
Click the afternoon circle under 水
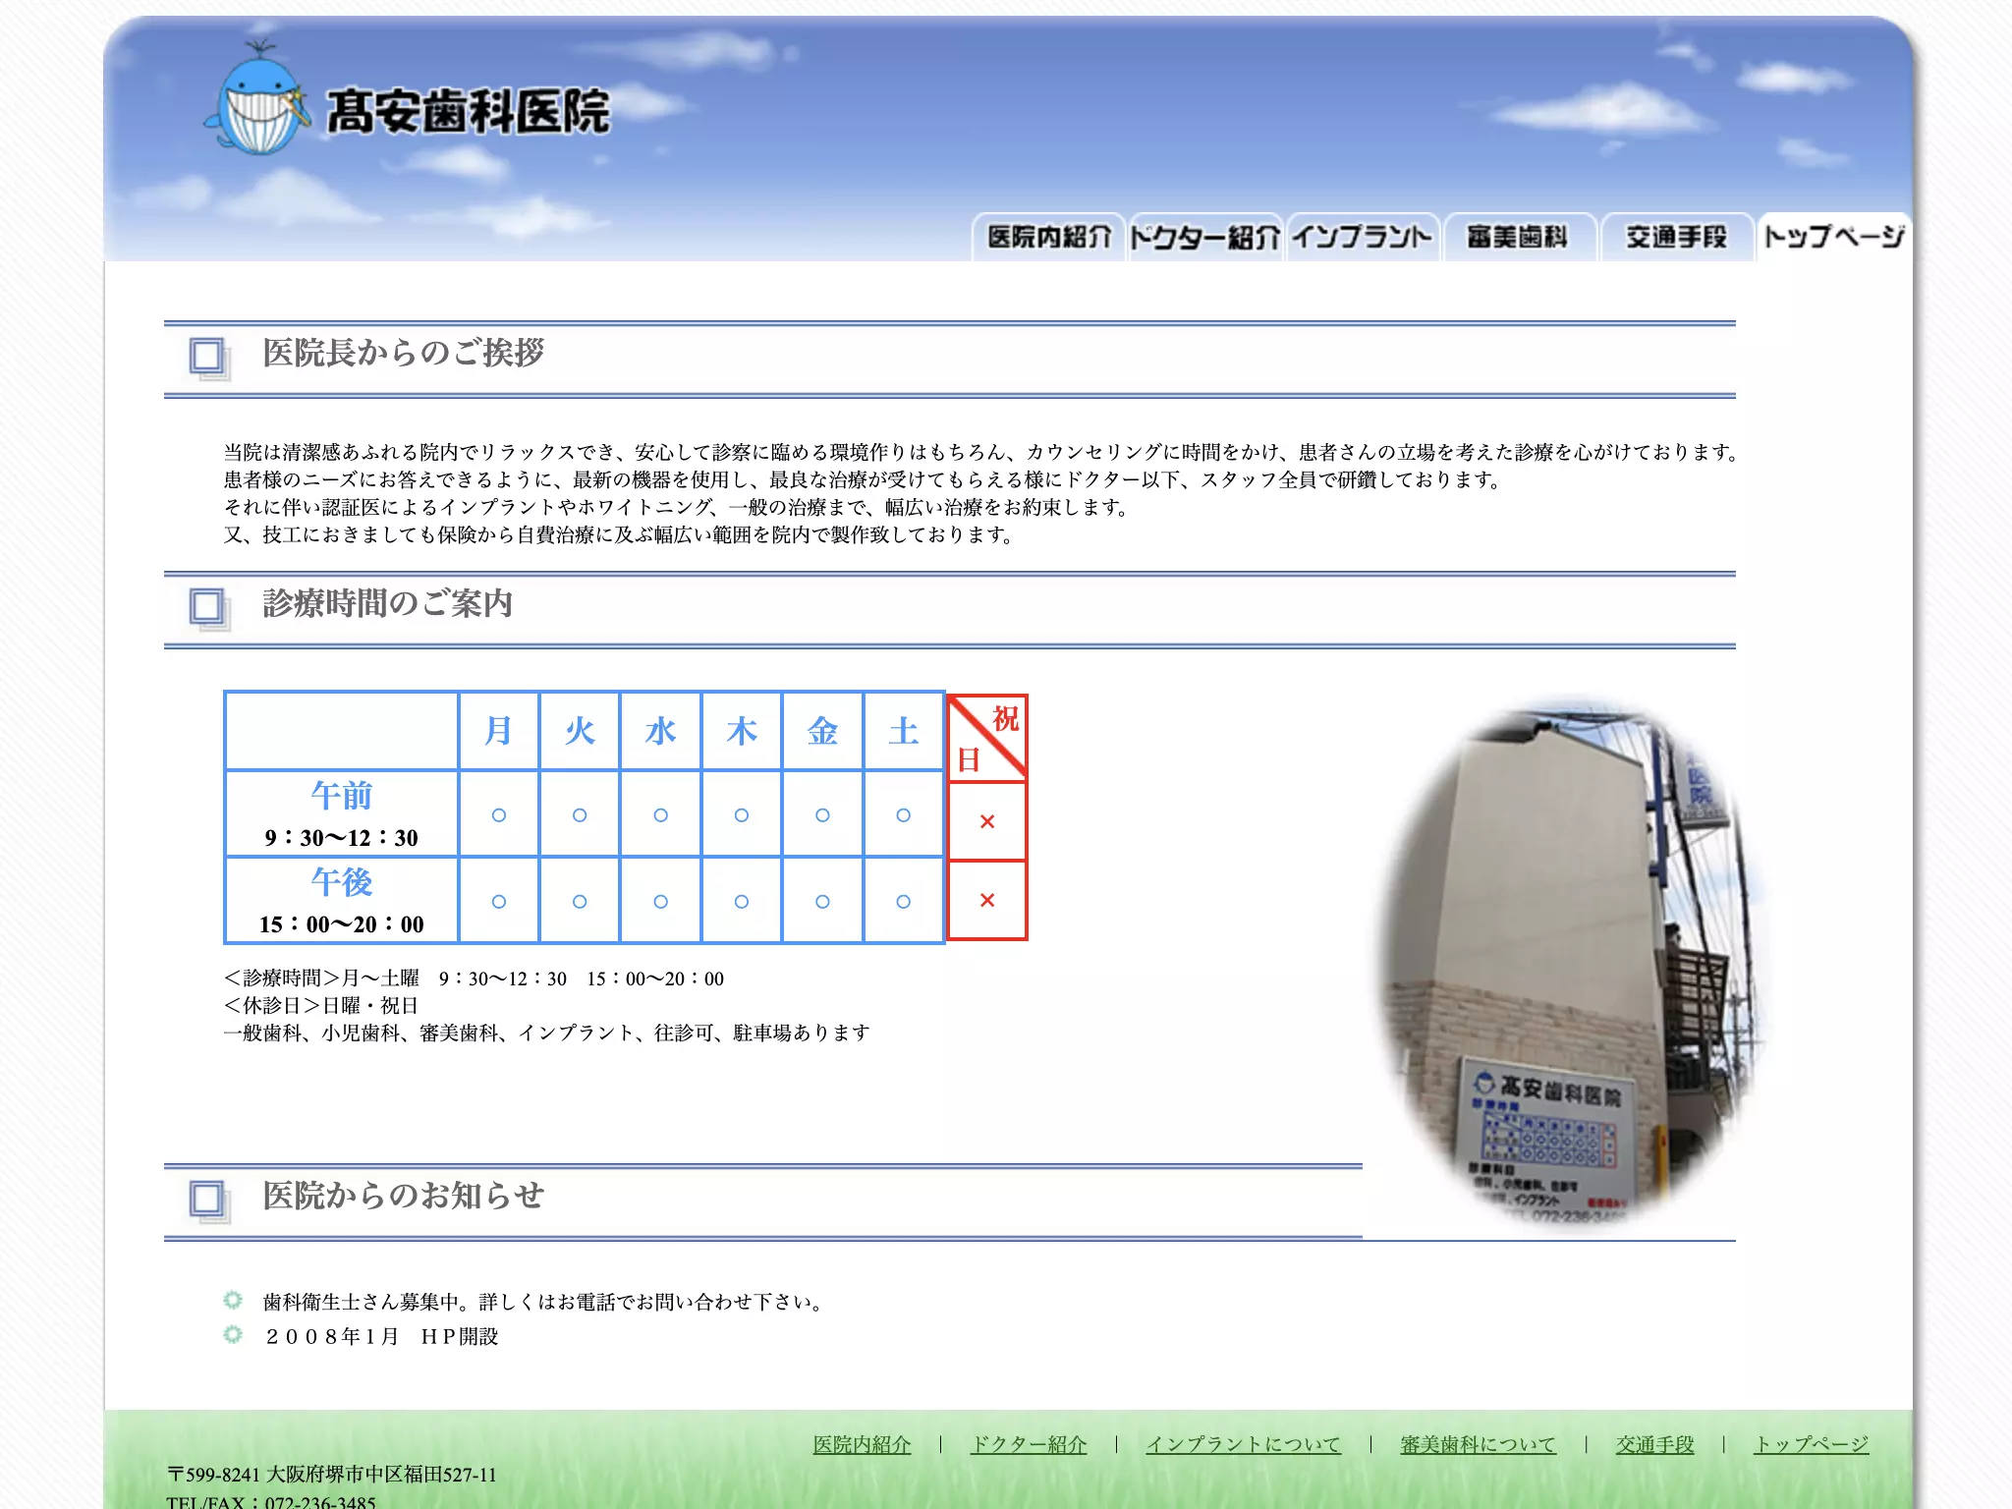coord(660,902)
